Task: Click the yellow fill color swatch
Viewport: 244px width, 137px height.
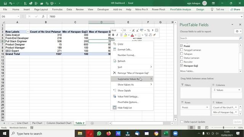Action: point(125,35)
